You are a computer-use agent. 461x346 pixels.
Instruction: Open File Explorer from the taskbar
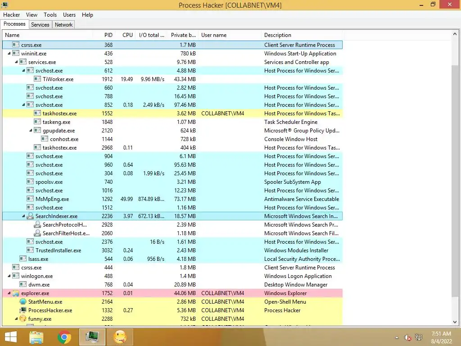pos(36,337)
